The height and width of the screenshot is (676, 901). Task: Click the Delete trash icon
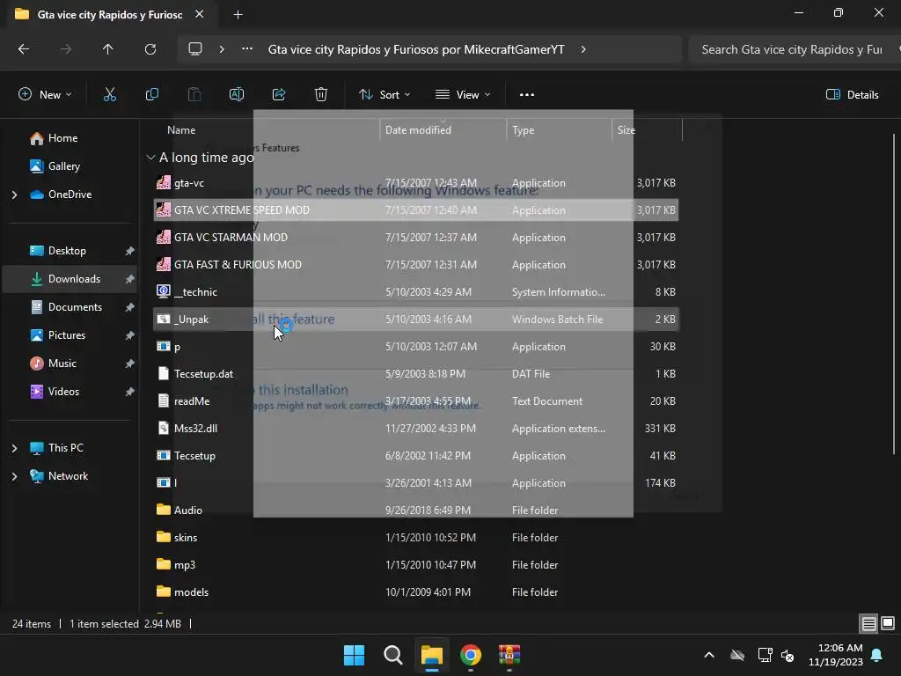pos(321,95)
